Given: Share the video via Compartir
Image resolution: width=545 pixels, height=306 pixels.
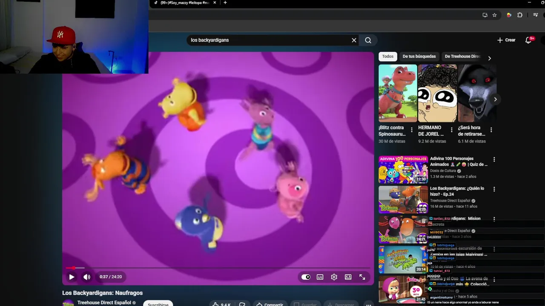Looking at the screenshot, I should tap(270, 304).
